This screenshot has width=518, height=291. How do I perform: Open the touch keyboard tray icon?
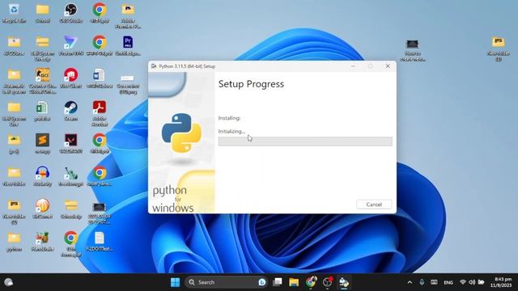click(434, 282)
